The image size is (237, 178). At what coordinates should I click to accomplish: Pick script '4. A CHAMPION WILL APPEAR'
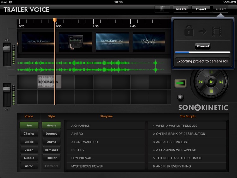187,150
